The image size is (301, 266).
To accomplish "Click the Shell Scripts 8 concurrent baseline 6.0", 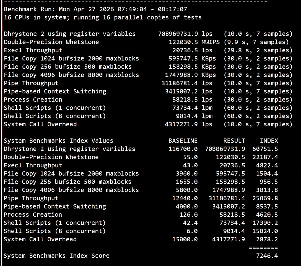I will 192,231.
